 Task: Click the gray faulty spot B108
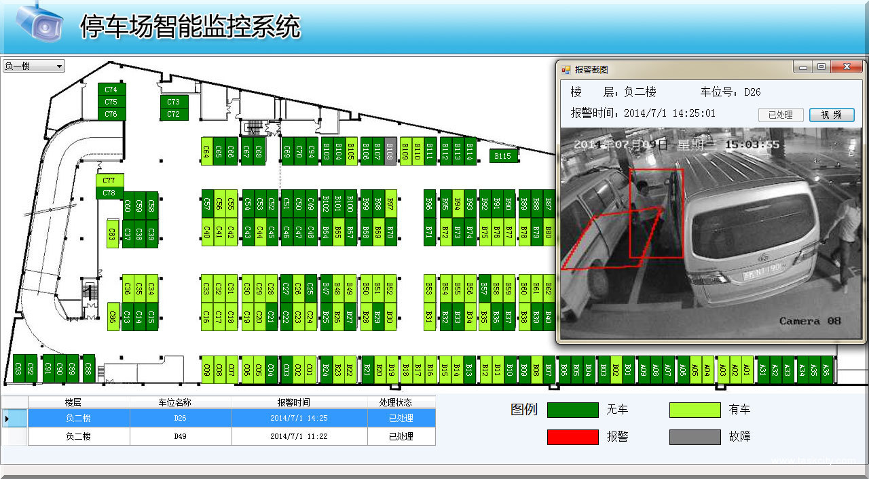(x=390, y=151)
